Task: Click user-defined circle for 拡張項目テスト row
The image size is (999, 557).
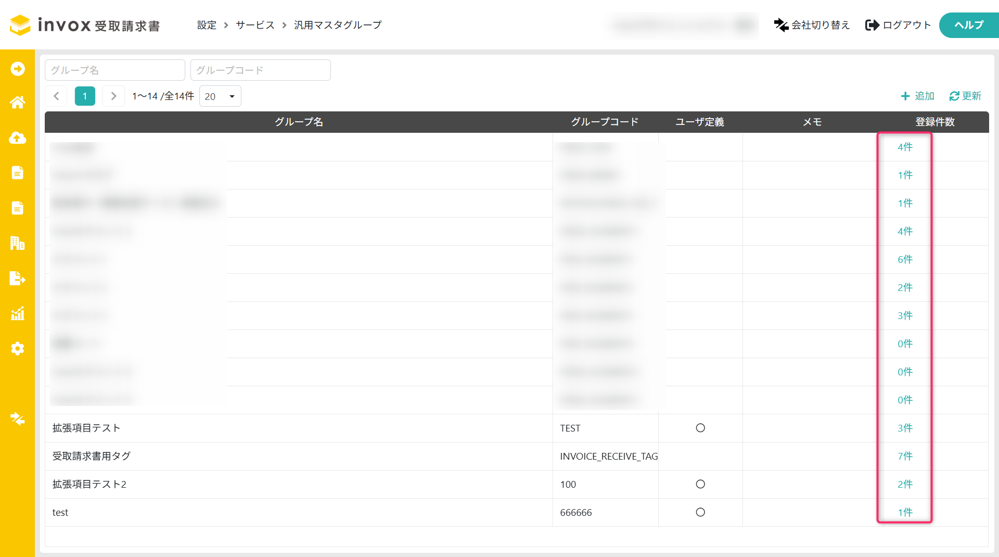Action: pos(700,428)
